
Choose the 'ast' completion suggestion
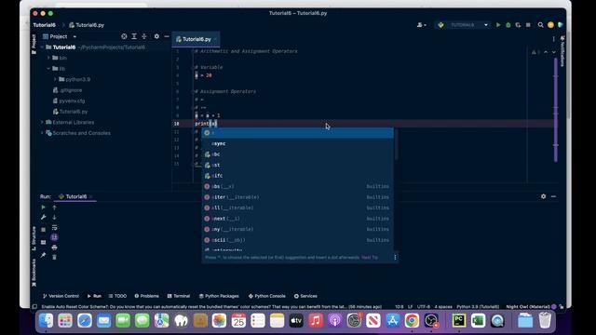pos(298,165)
